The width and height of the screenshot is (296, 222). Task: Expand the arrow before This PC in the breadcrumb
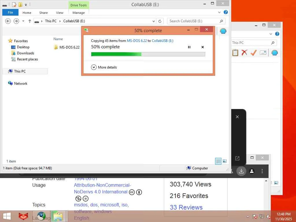(x=42, y=21)
